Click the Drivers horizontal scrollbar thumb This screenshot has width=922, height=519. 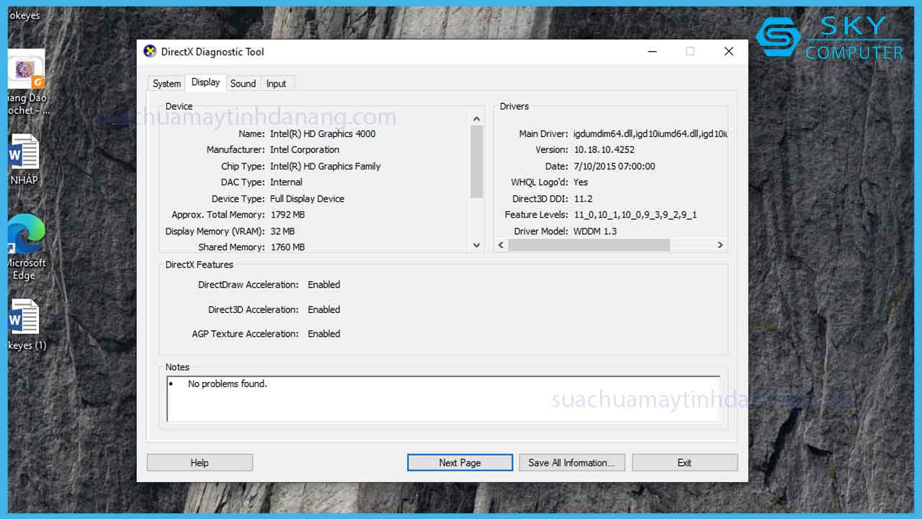pos(588,245)
